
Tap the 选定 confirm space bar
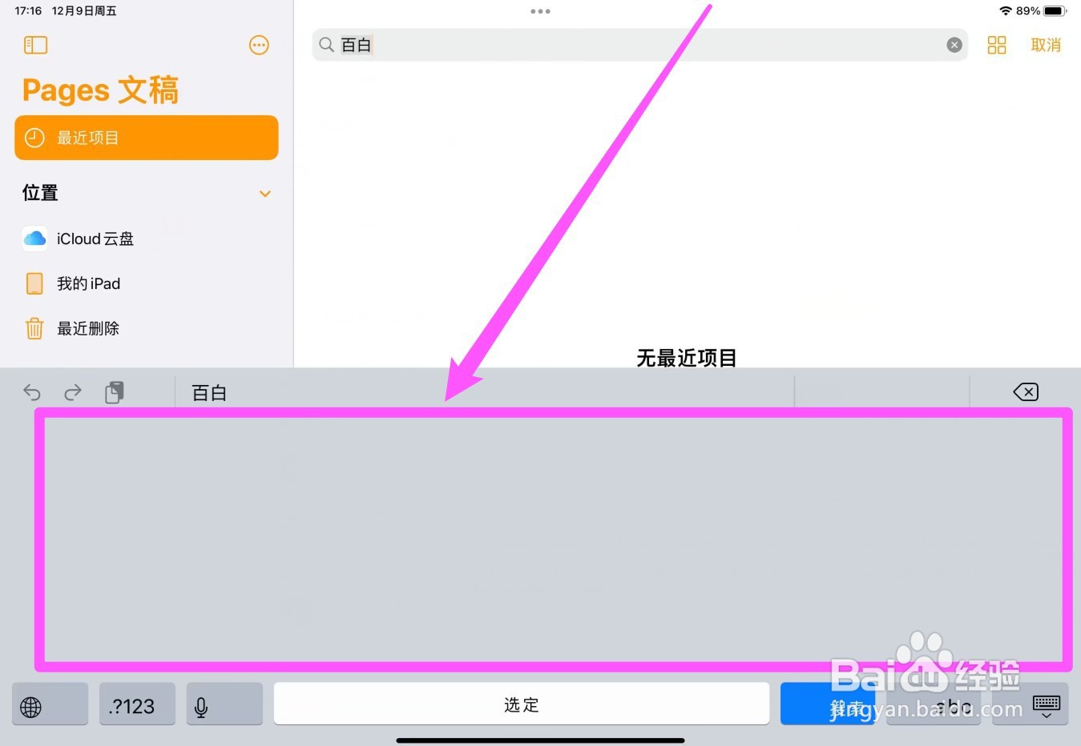click(522, 704)
